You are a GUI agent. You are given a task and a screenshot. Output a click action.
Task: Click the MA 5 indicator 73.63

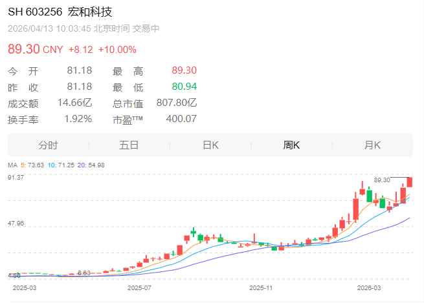coord(34,165)
